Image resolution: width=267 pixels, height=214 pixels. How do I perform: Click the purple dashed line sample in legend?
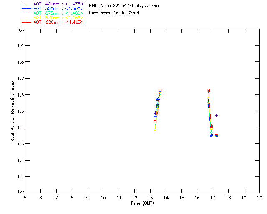point(27,4)
